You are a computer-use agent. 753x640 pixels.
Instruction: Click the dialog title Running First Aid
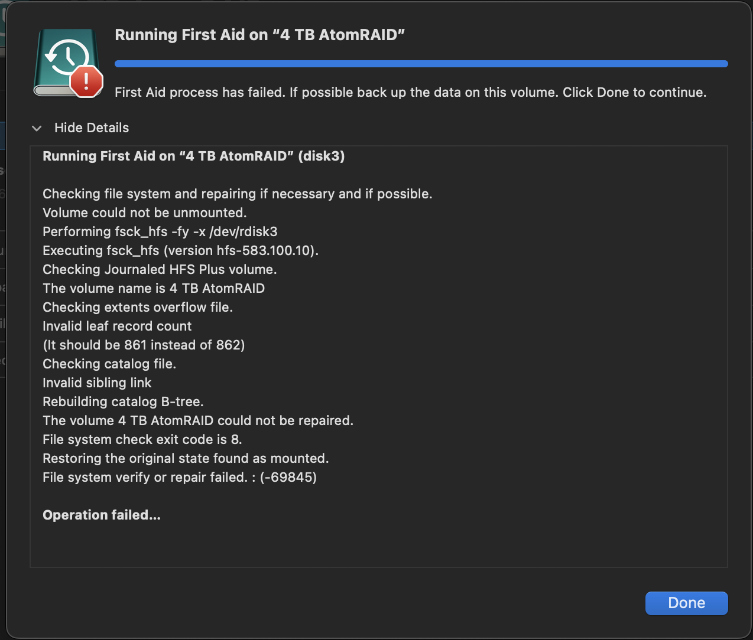[259, 35]
